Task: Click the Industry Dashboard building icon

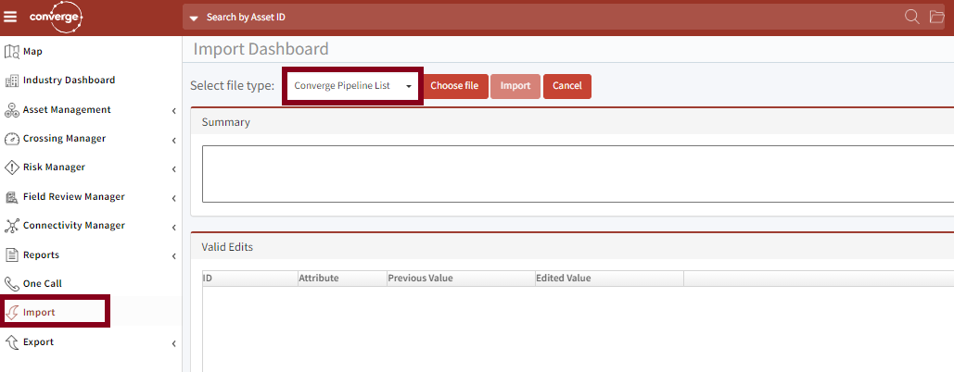Action: pos(11,81)
